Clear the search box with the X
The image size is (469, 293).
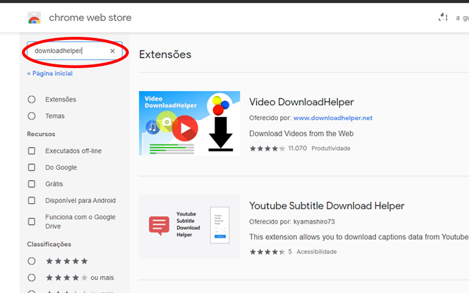(x=113, y=51)
